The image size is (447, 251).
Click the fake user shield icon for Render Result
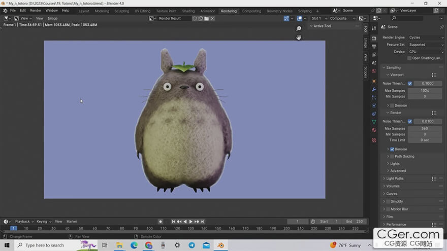point(195,18)
